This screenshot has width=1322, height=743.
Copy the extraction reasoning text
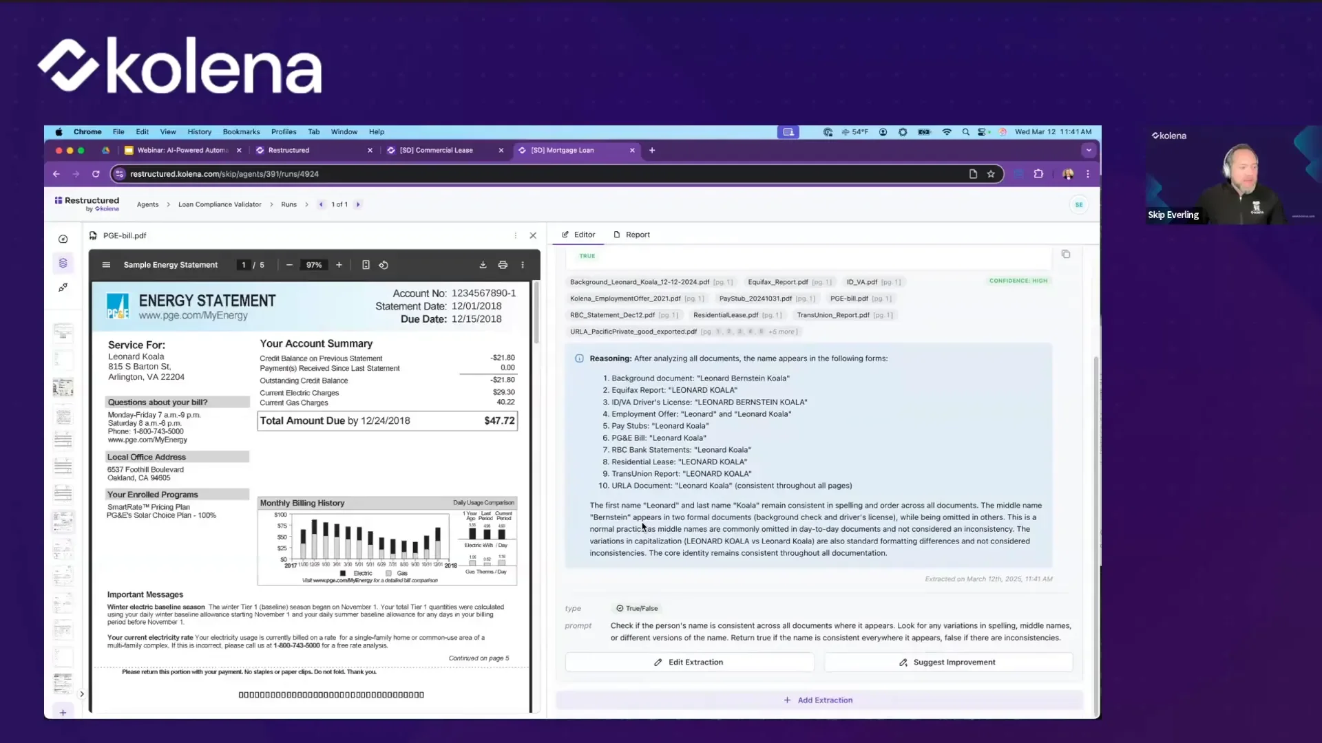[1066, 254]
